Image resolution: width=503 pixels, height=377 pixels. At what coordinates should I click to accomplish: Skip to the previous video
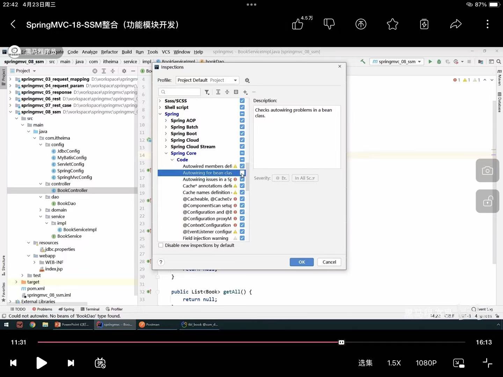pos(13,363)
